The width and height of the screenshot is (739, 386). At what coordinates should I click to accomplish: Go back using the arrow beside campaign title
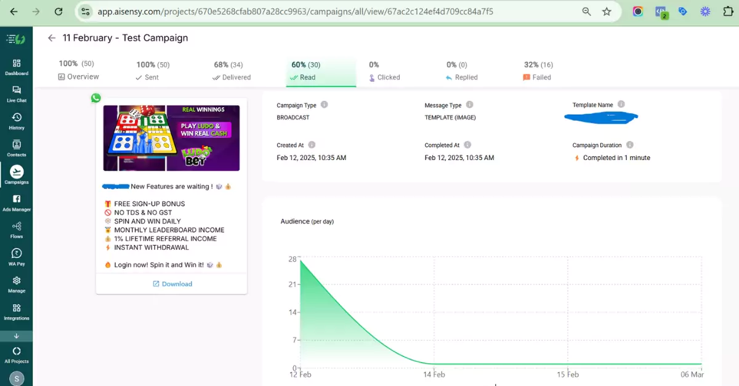[52, 38]
